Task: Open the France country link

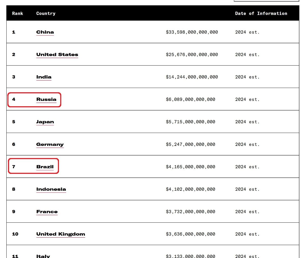Action: click(x=47, y=211)
